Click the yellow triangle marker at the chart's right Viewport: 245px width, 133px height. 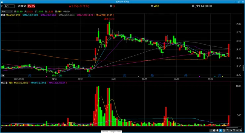[222, 77]
